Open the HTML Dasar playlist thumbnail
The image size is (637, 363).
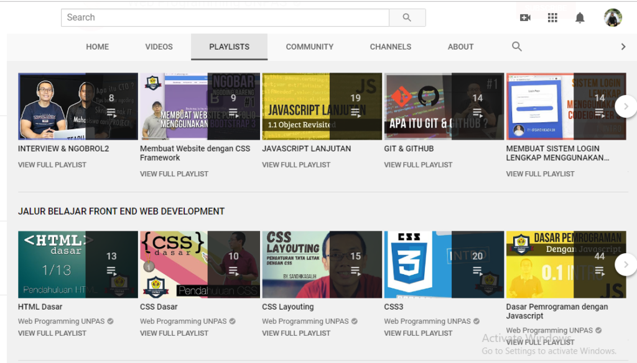point(78,264)
